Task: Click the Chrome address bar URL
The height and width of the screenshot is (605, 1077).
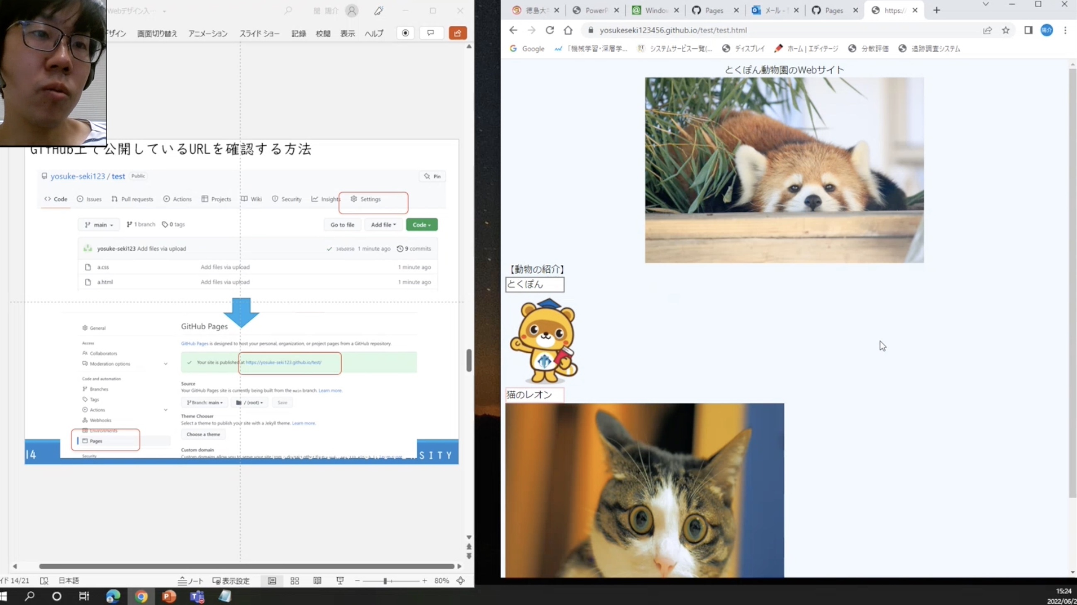Action: click(x=673, y=30)
